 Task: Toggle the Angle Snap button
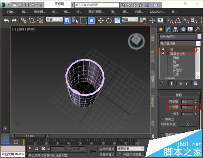pos(178,20)
